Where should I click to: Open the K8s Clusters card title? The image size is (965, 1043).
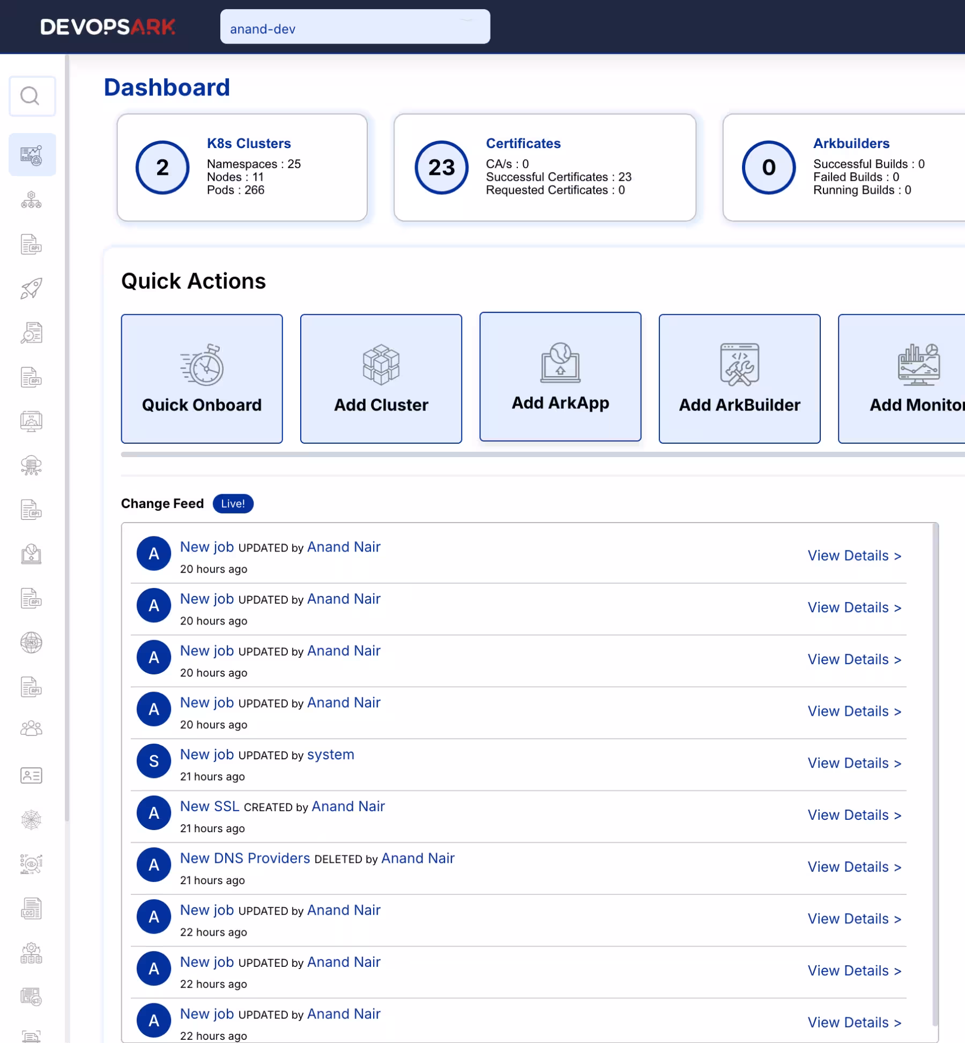(x=249, y=143)
